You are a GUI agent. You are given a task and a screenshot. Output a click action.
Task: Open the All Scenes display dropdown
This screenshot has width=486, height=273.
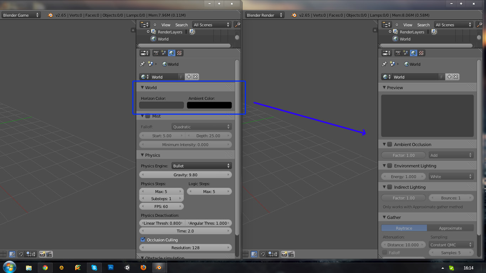point(211,25)
